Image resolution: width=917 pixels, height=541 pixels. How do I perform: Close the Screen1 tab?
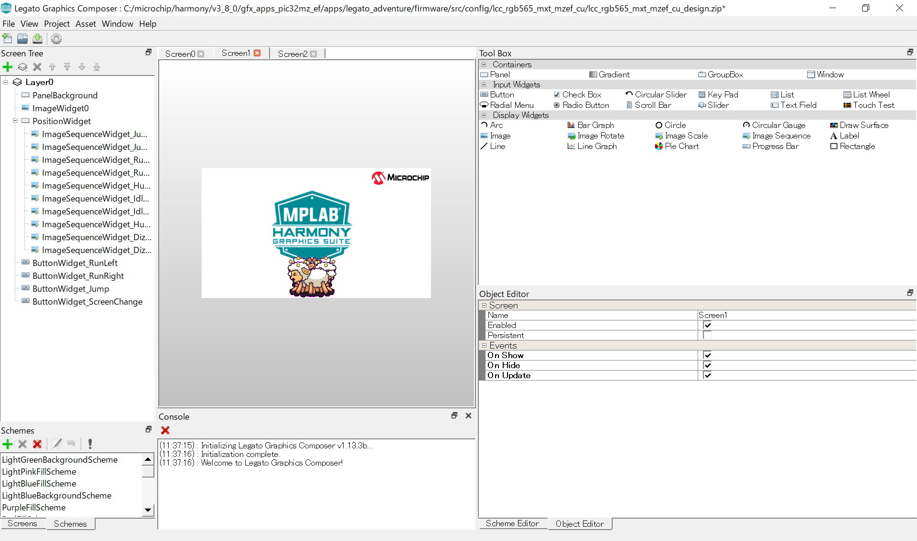(257, 53)
